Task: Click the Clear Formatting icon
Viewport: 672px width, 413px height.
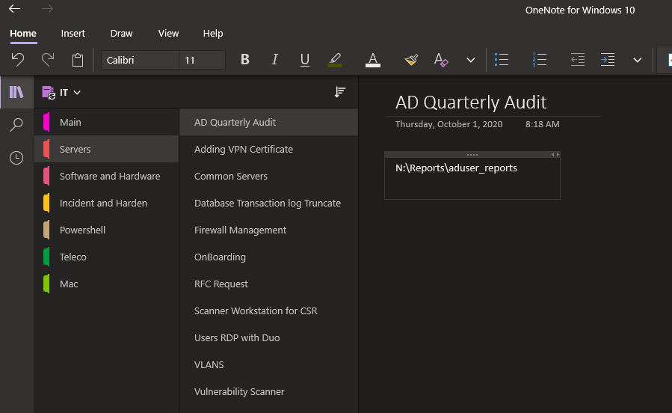Action: tap(441, 60)
